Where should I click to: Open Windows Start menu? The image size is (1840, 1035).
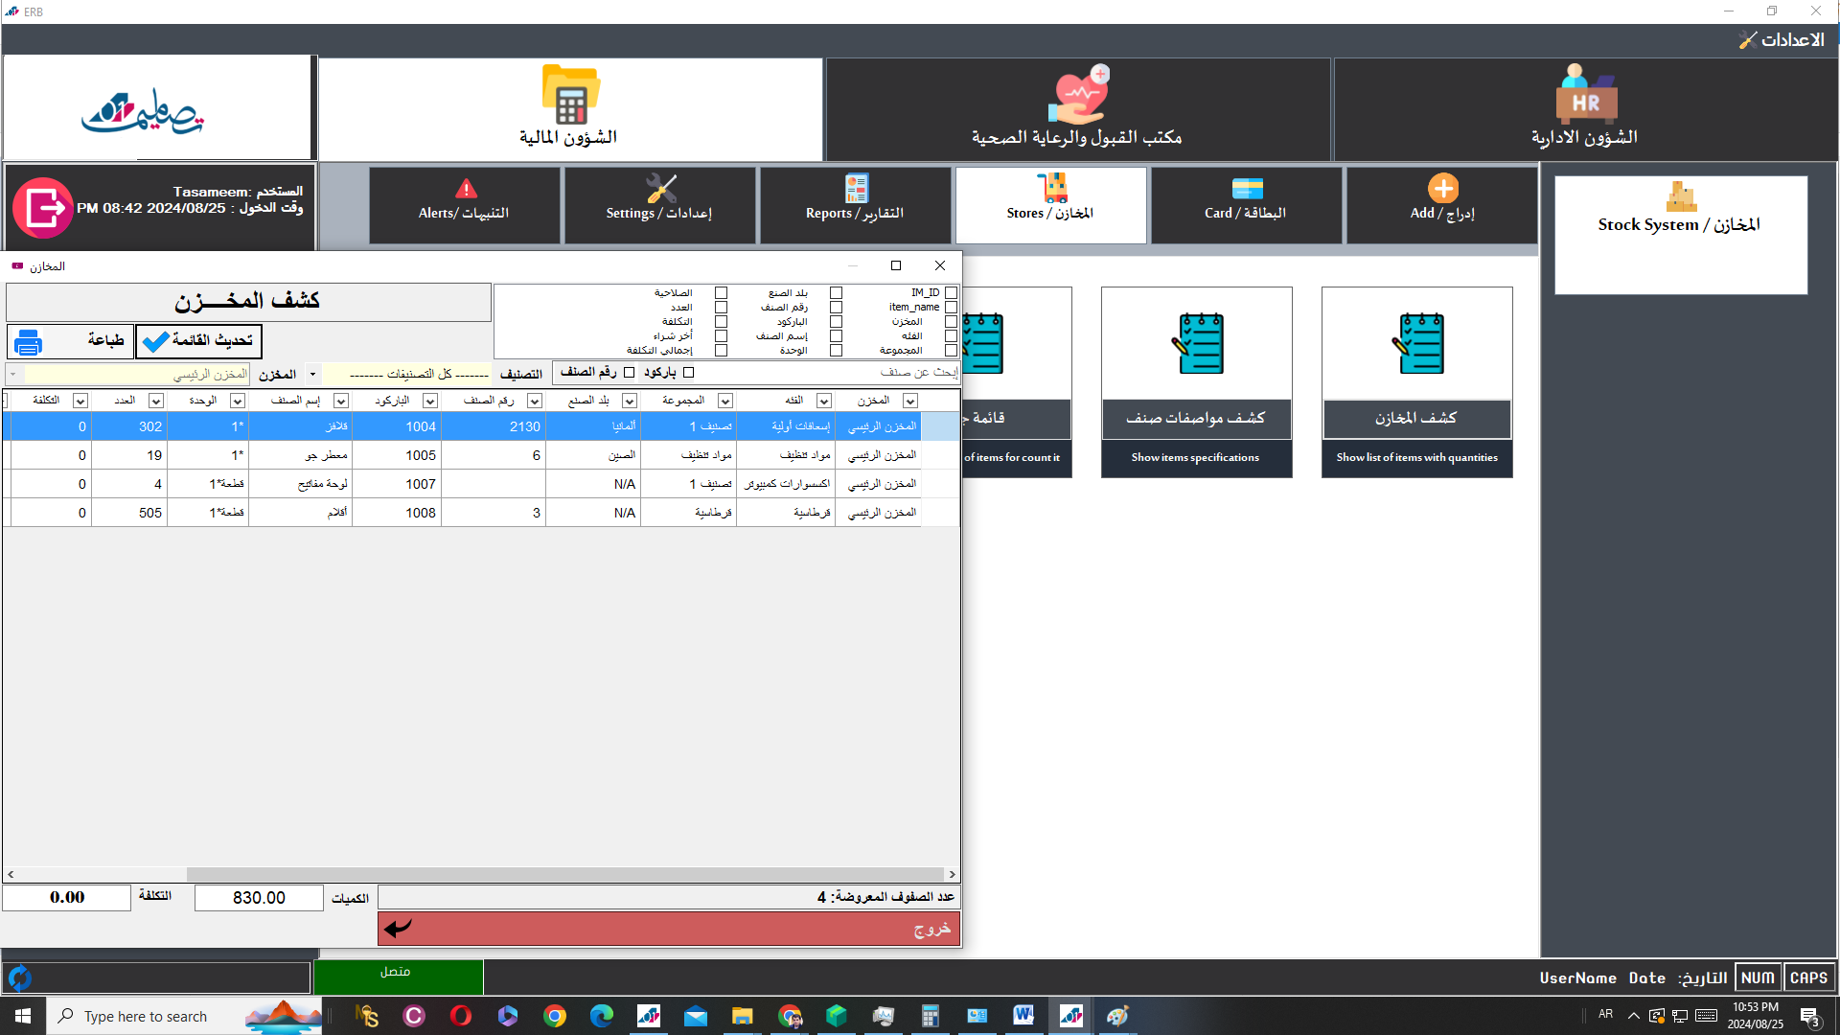(23, 1016)
